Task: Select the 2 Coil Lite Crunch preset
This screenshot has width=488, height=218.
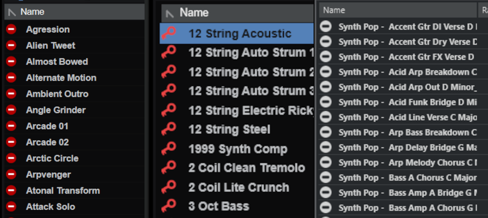Action: tap(238, 187)
